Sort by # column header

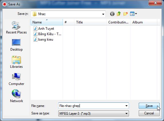click(x=69, y=22)
